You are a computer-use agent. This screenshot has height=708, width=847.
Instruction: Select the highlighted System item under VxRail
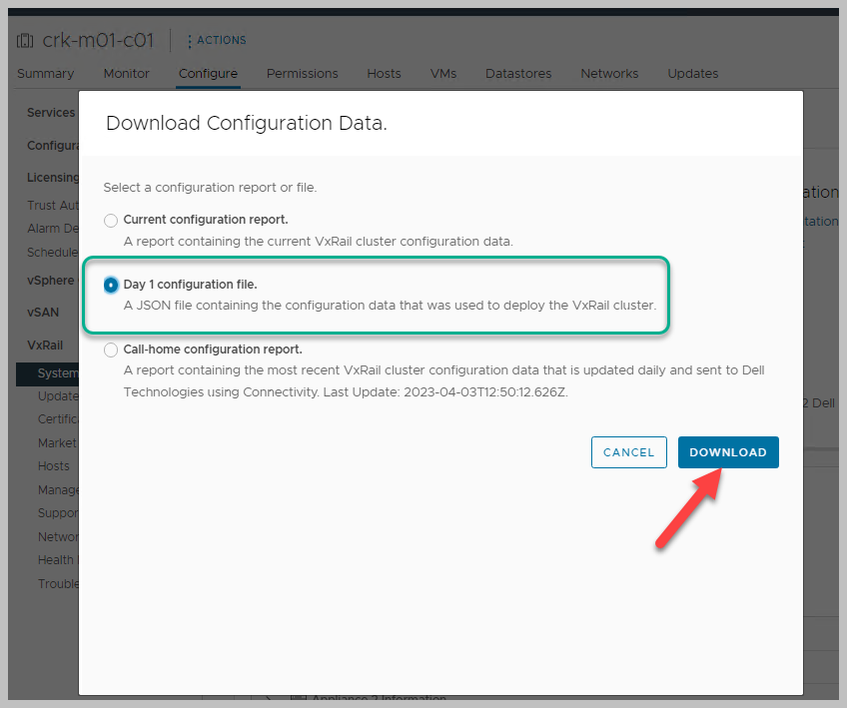pos(57,373)
